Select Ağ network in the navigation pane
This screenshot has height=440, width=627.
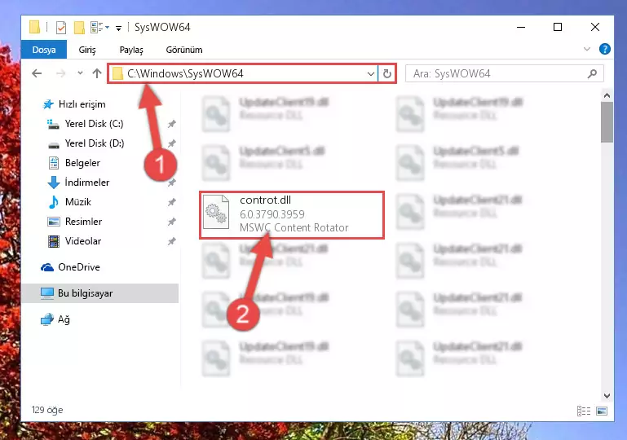pyautogui.click(x=64, y=319)
